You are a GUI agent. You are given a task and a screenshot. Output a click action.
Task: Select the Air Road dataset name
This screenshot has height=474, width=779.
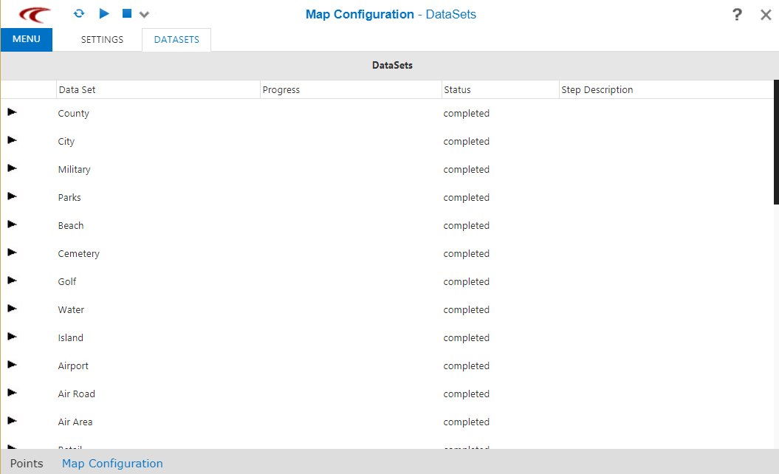[76, 394]
